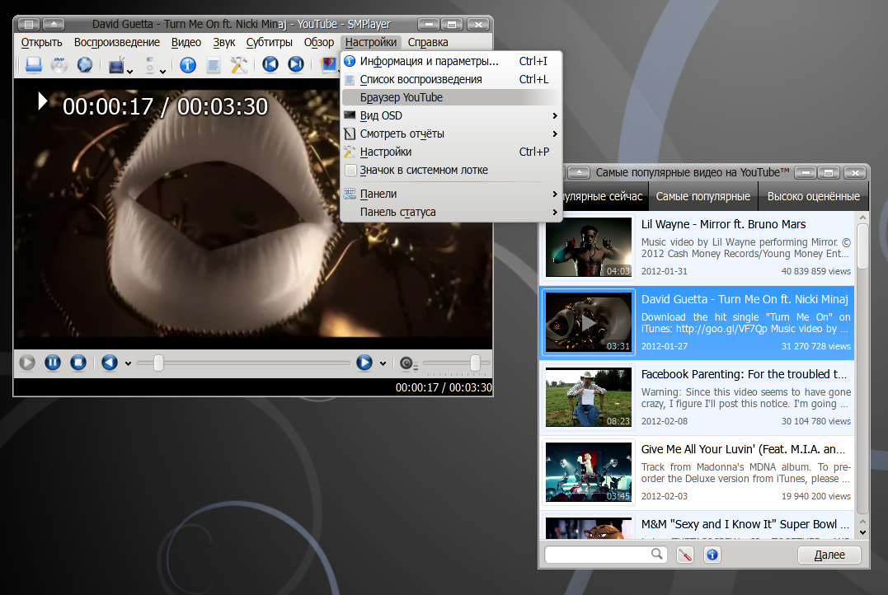Viewport: 888px width, 595px height.
Task: Click YouTube list scrollbar up arrow
Action: [x=862, y=218]
